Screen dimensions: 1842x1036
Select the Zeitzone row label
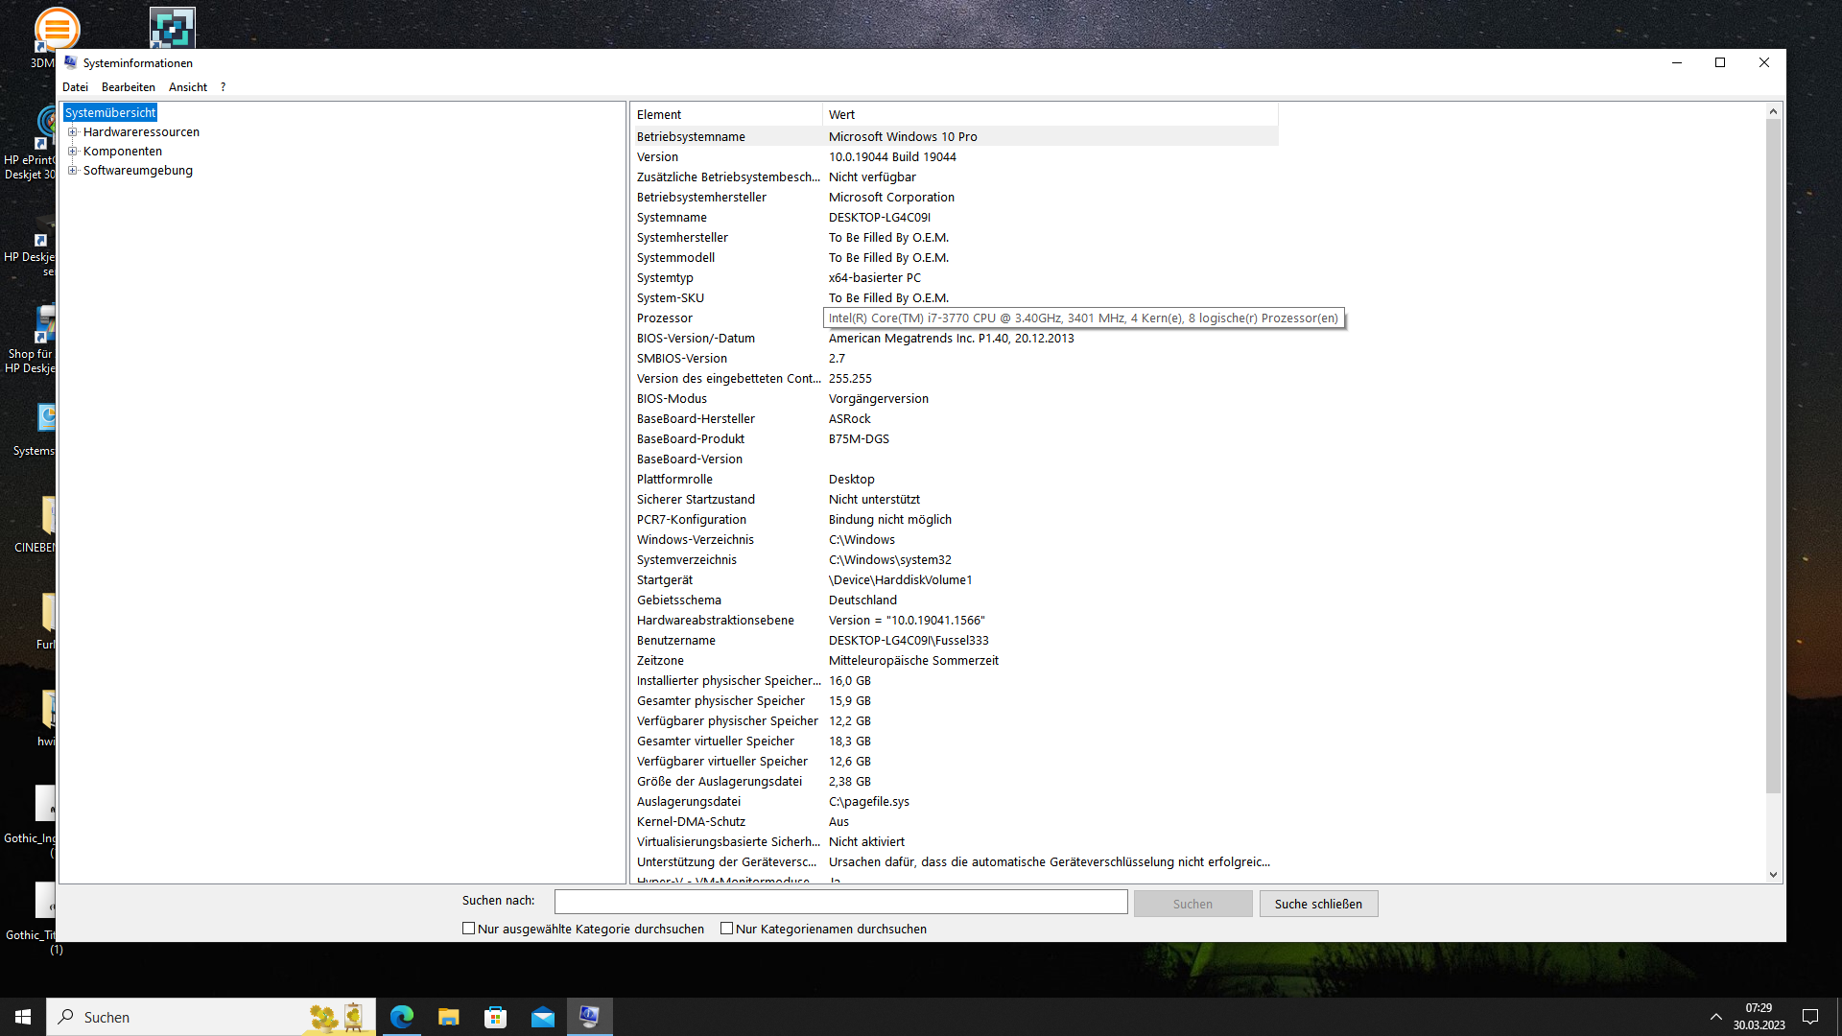(x=660, y=661)
